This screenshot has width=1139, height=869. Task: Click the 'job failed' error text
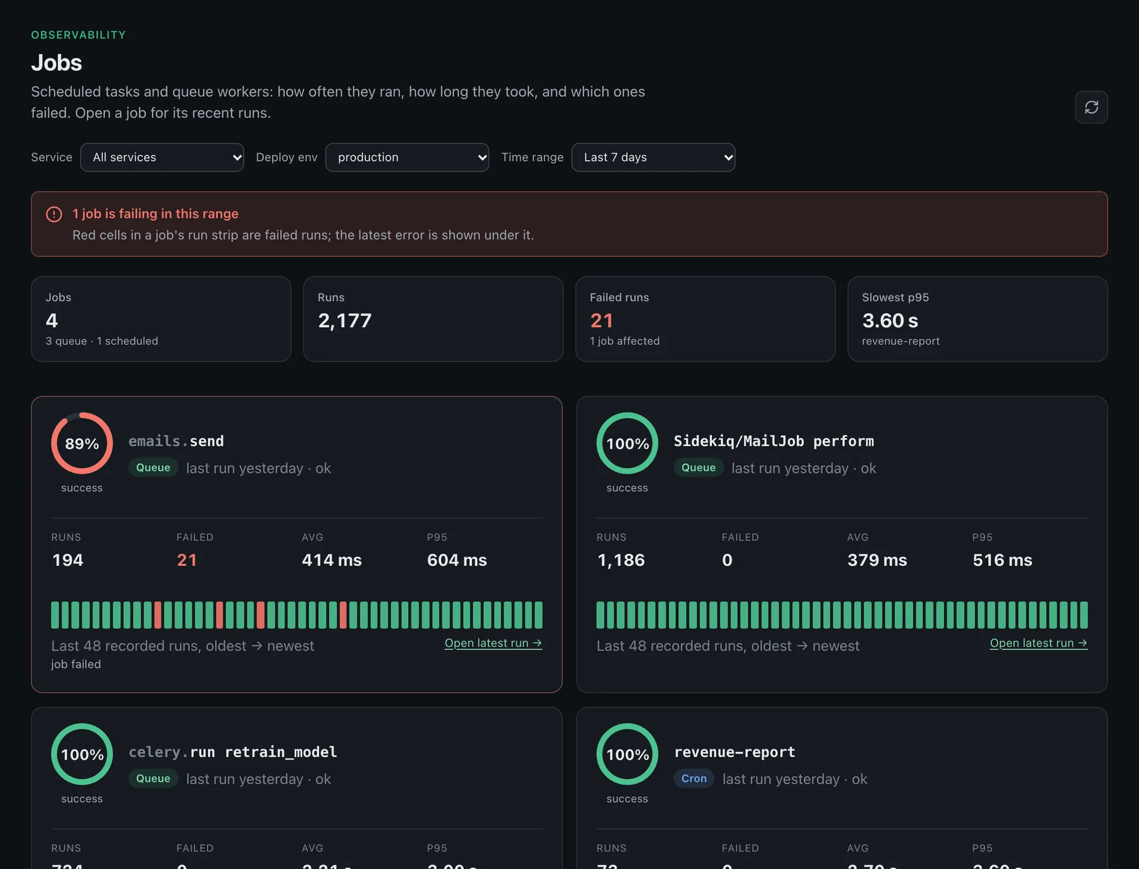point(76,664)
